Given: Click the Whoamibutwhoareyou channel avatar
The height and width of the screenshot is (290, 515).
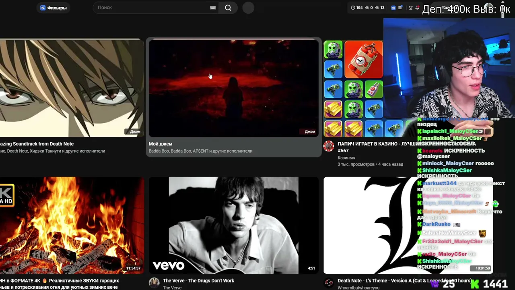Looking at the screenshot, I should click(329, 283).
